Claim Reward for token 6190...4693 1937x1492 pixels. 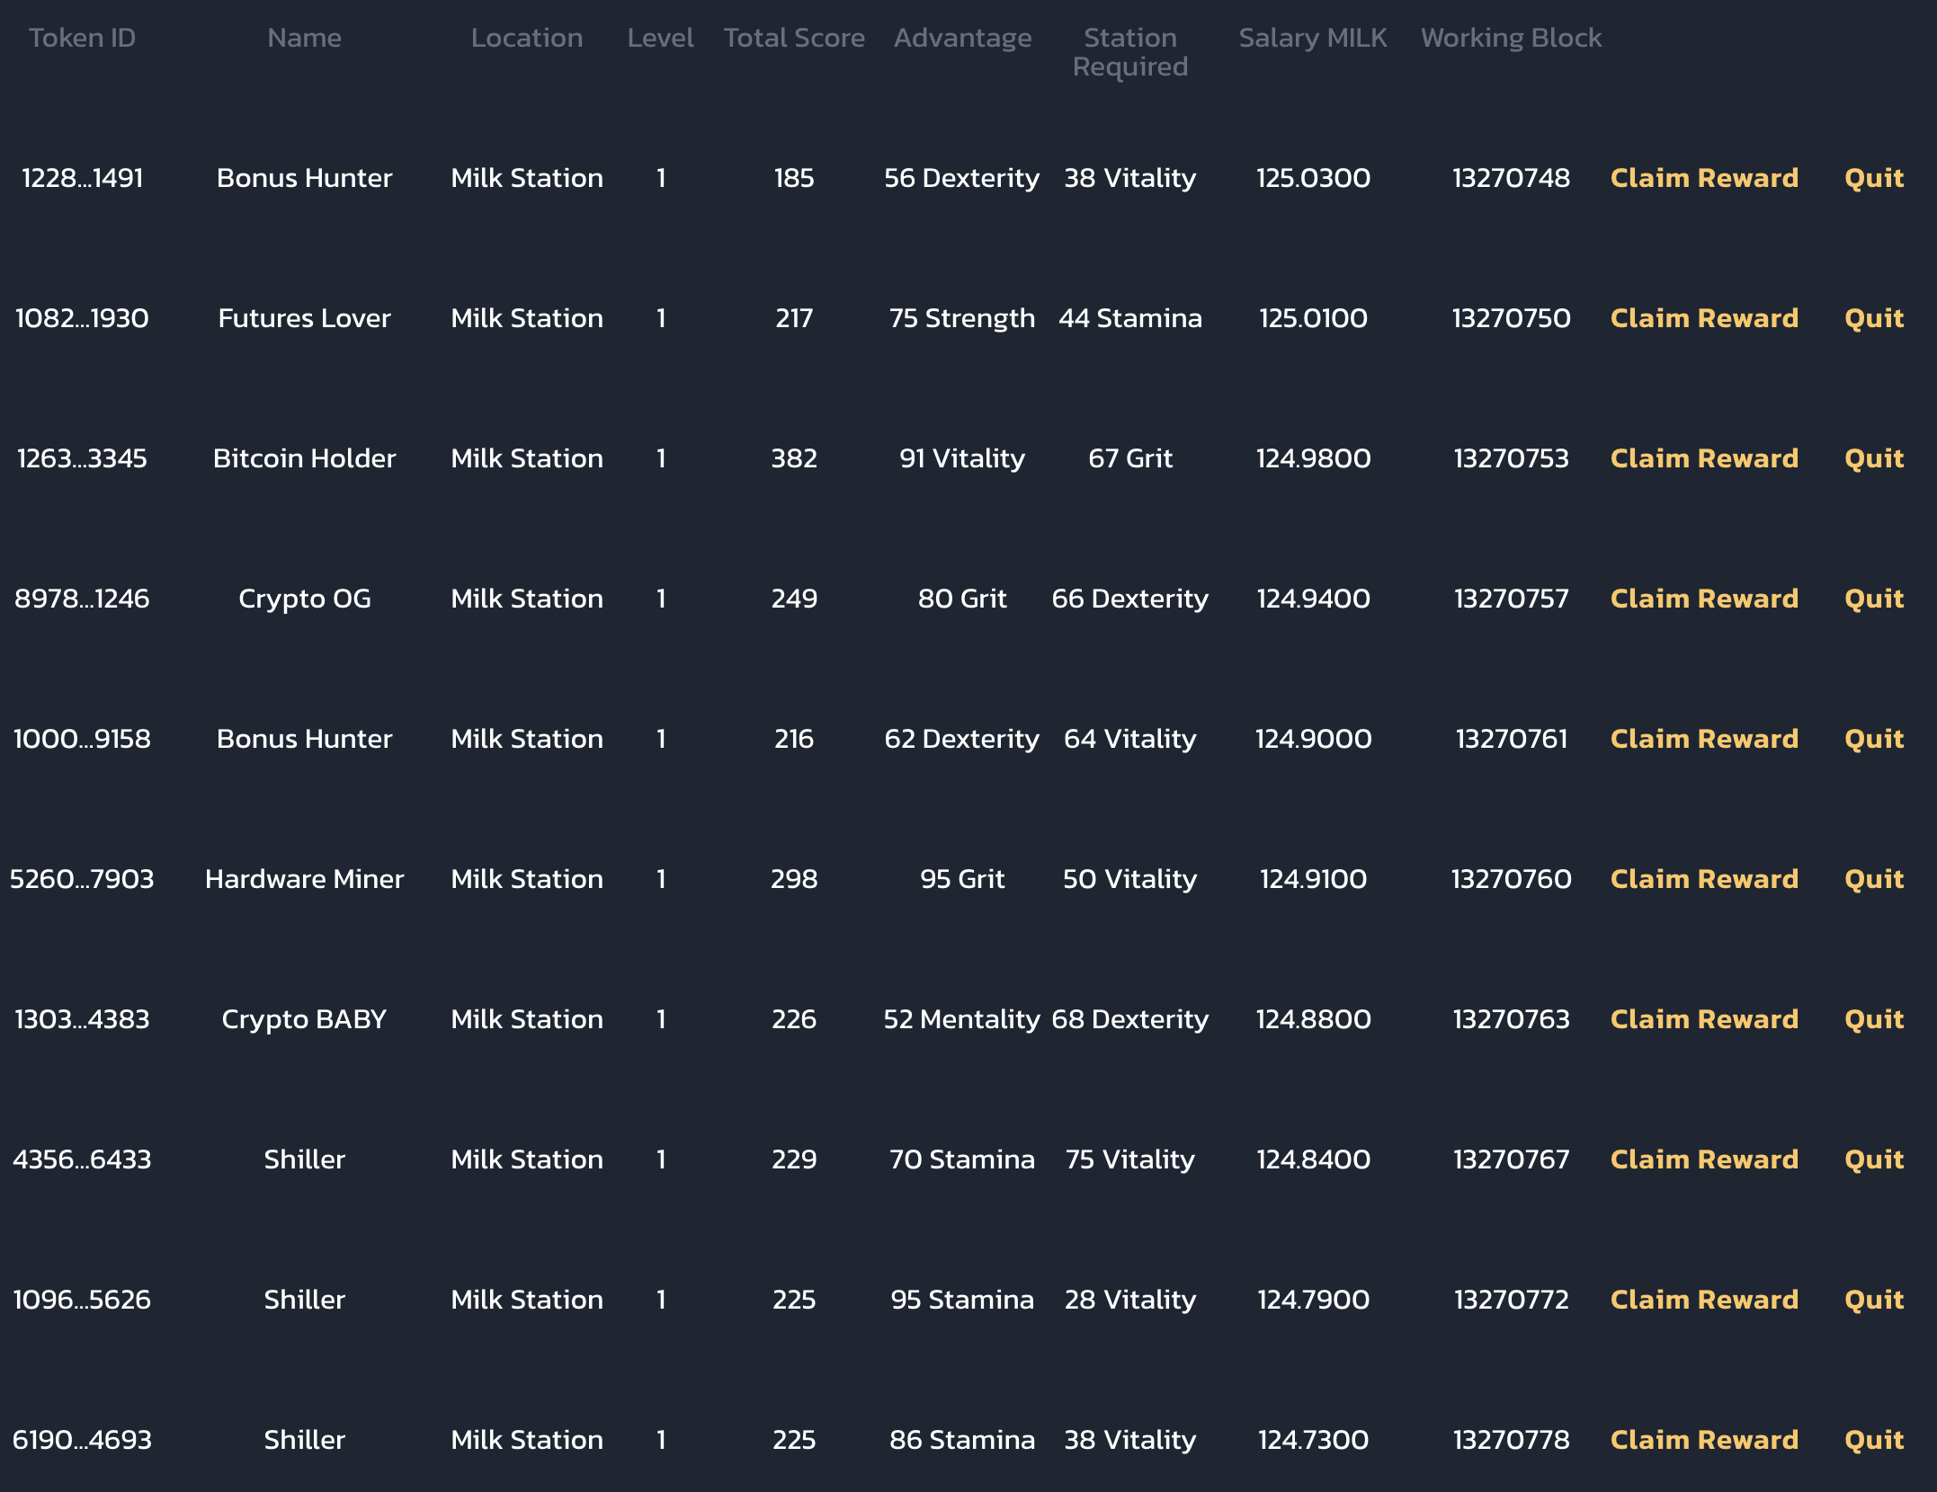tap(1704, 1440)
